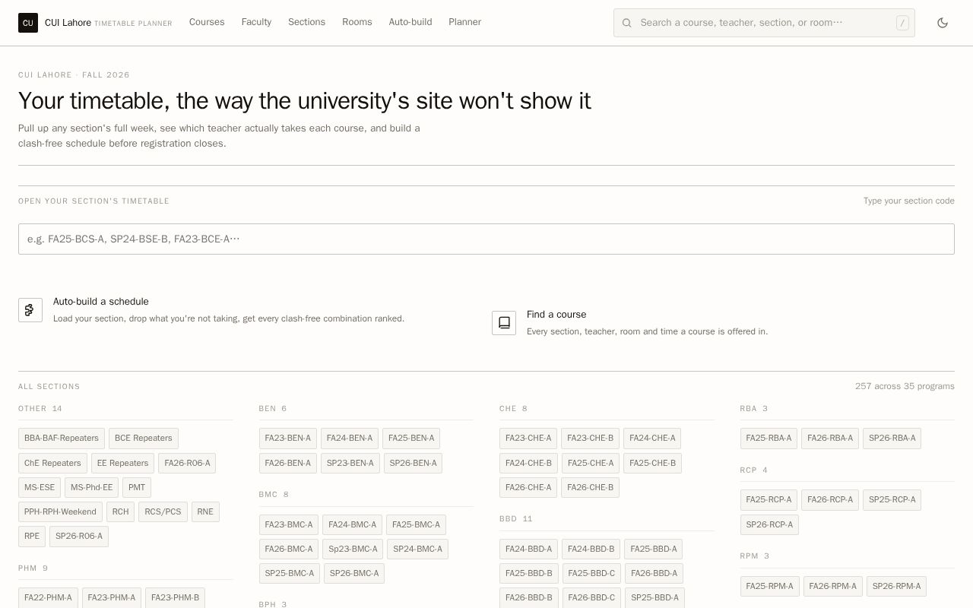Choose section FA26-CHE-B

click(590, 487)
